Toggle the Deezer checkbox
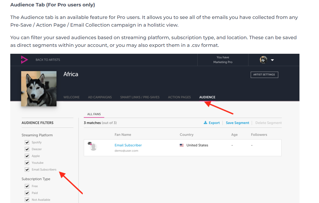The width and height of the screenshot is (319, 203). (x=27, y=149)
